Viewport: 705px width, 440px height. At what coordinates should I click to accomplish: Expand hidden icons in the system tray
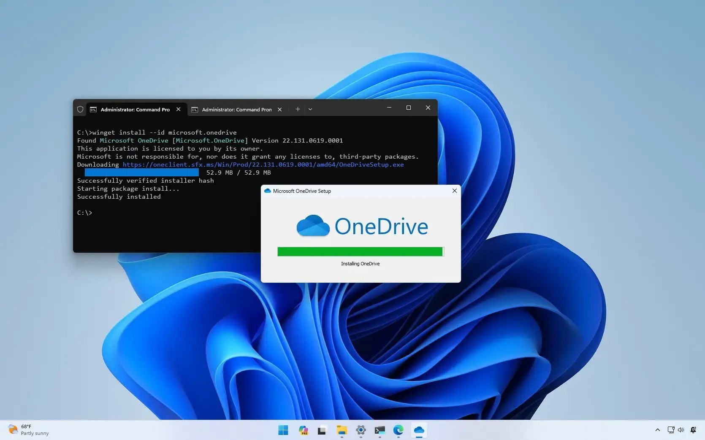click(657, 430)
